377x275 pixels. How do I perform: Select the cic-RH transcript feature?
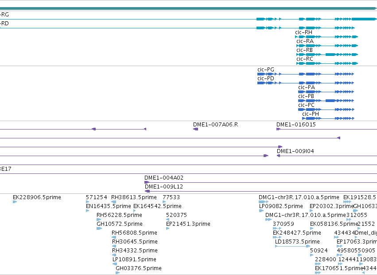[326, 37]
